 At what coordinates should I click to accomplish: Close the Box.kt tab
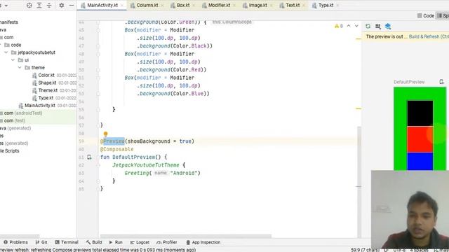pos(194,6)
